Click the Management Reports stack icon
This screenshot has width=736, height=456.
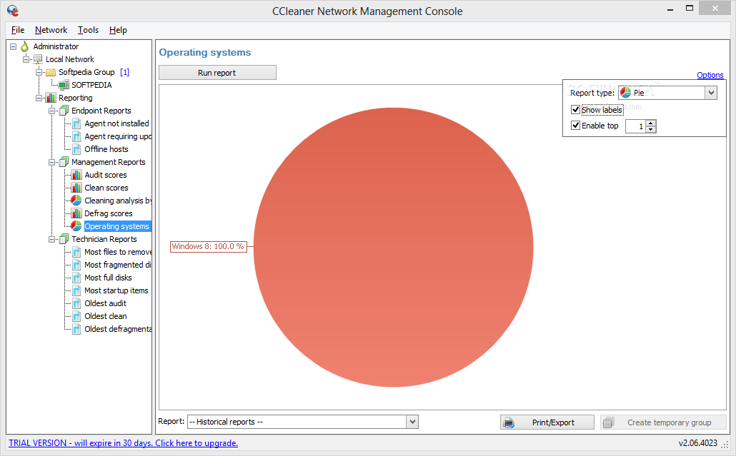point(64,162)
